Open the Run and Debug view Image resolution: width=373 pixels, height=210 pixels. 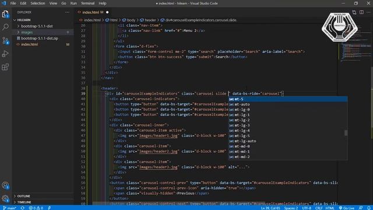(x=5, y=54)
